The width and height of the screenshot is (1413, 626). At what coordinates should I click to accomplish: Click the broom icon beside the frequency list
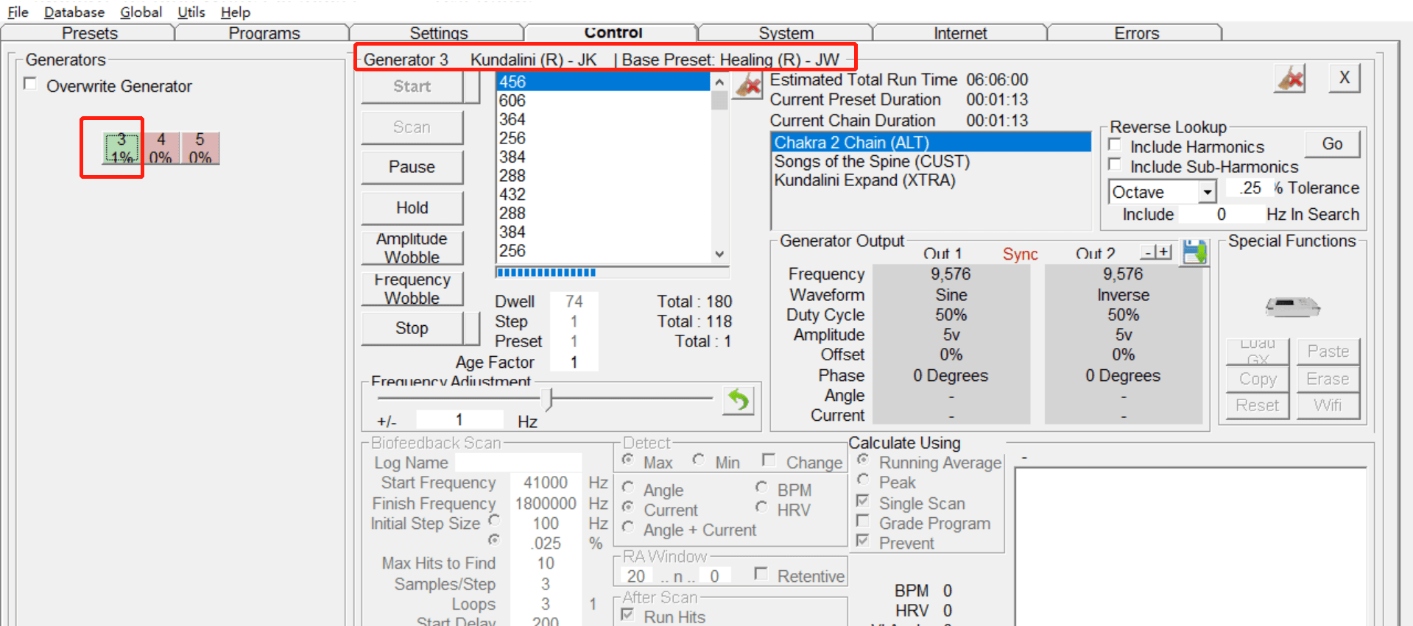point(748,85)
